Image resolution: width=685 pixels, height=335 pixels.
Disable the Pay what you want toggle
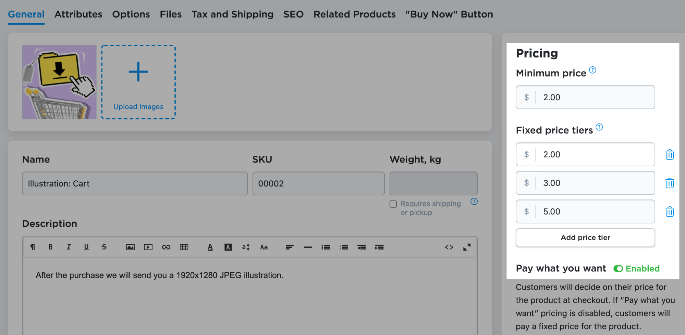coord(618,269)
